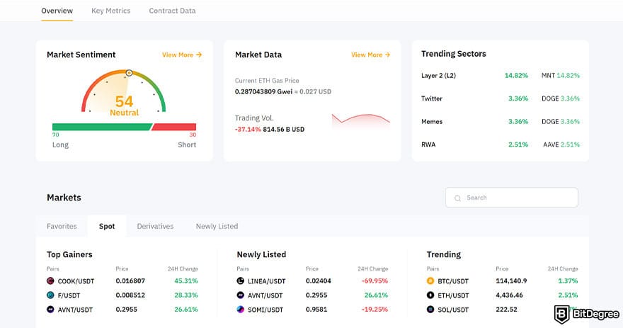
Task: Click F/USDT price 0.008512
Action: (x=130, y=295)
